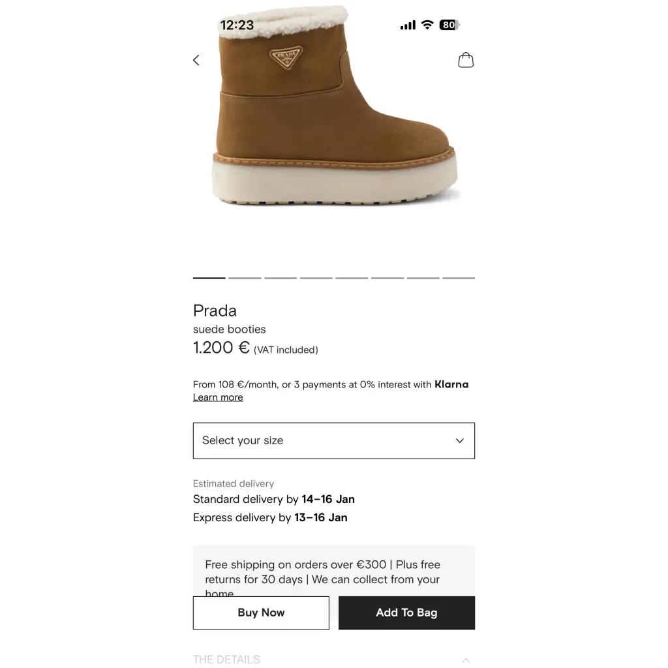
Task: Tap the 12:23 status bar clock
Action: click(x=237, y=25)
